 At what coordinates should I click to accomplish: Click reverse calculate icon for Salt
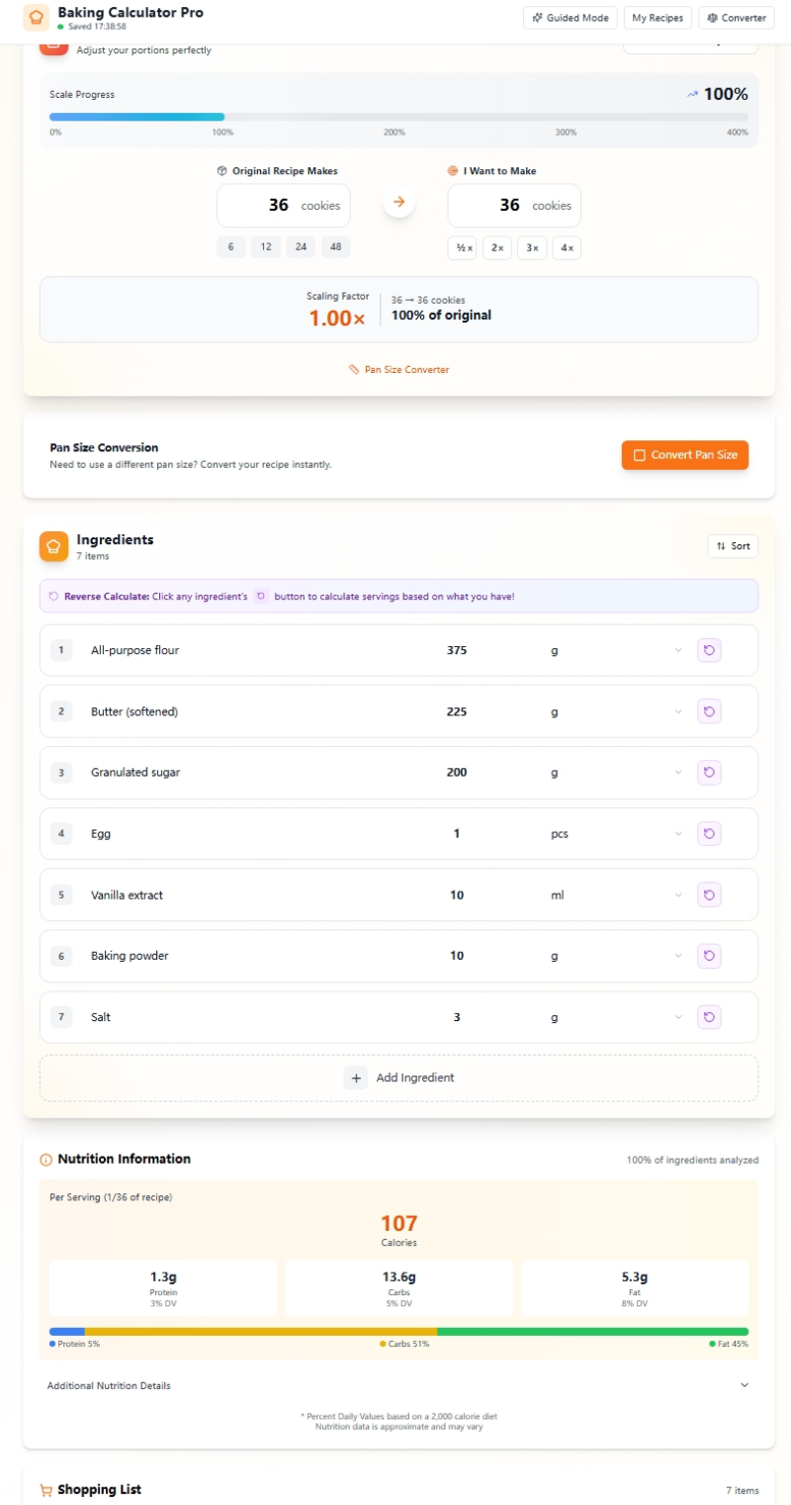(x=709, y=1017)
